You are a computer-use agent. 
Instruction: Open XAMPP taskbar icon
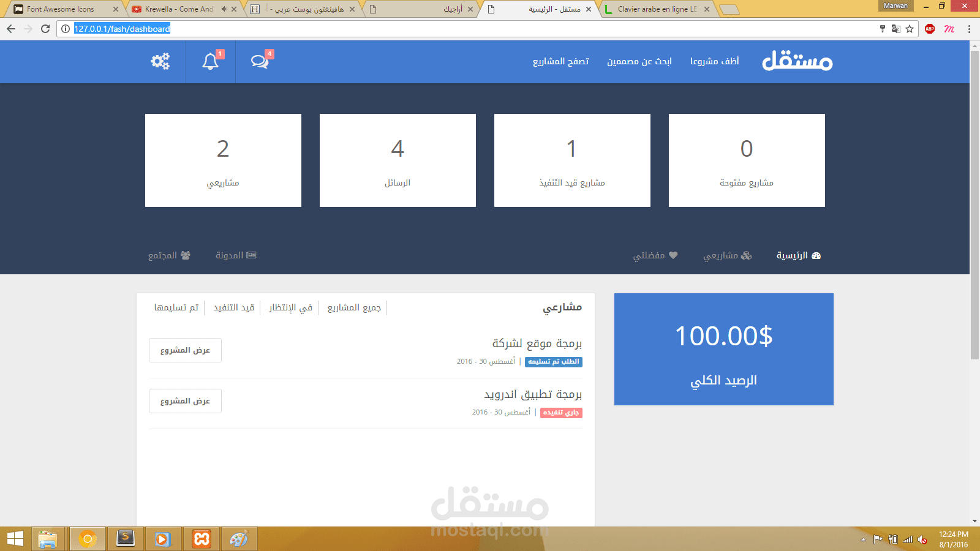[x=202, y=539]
